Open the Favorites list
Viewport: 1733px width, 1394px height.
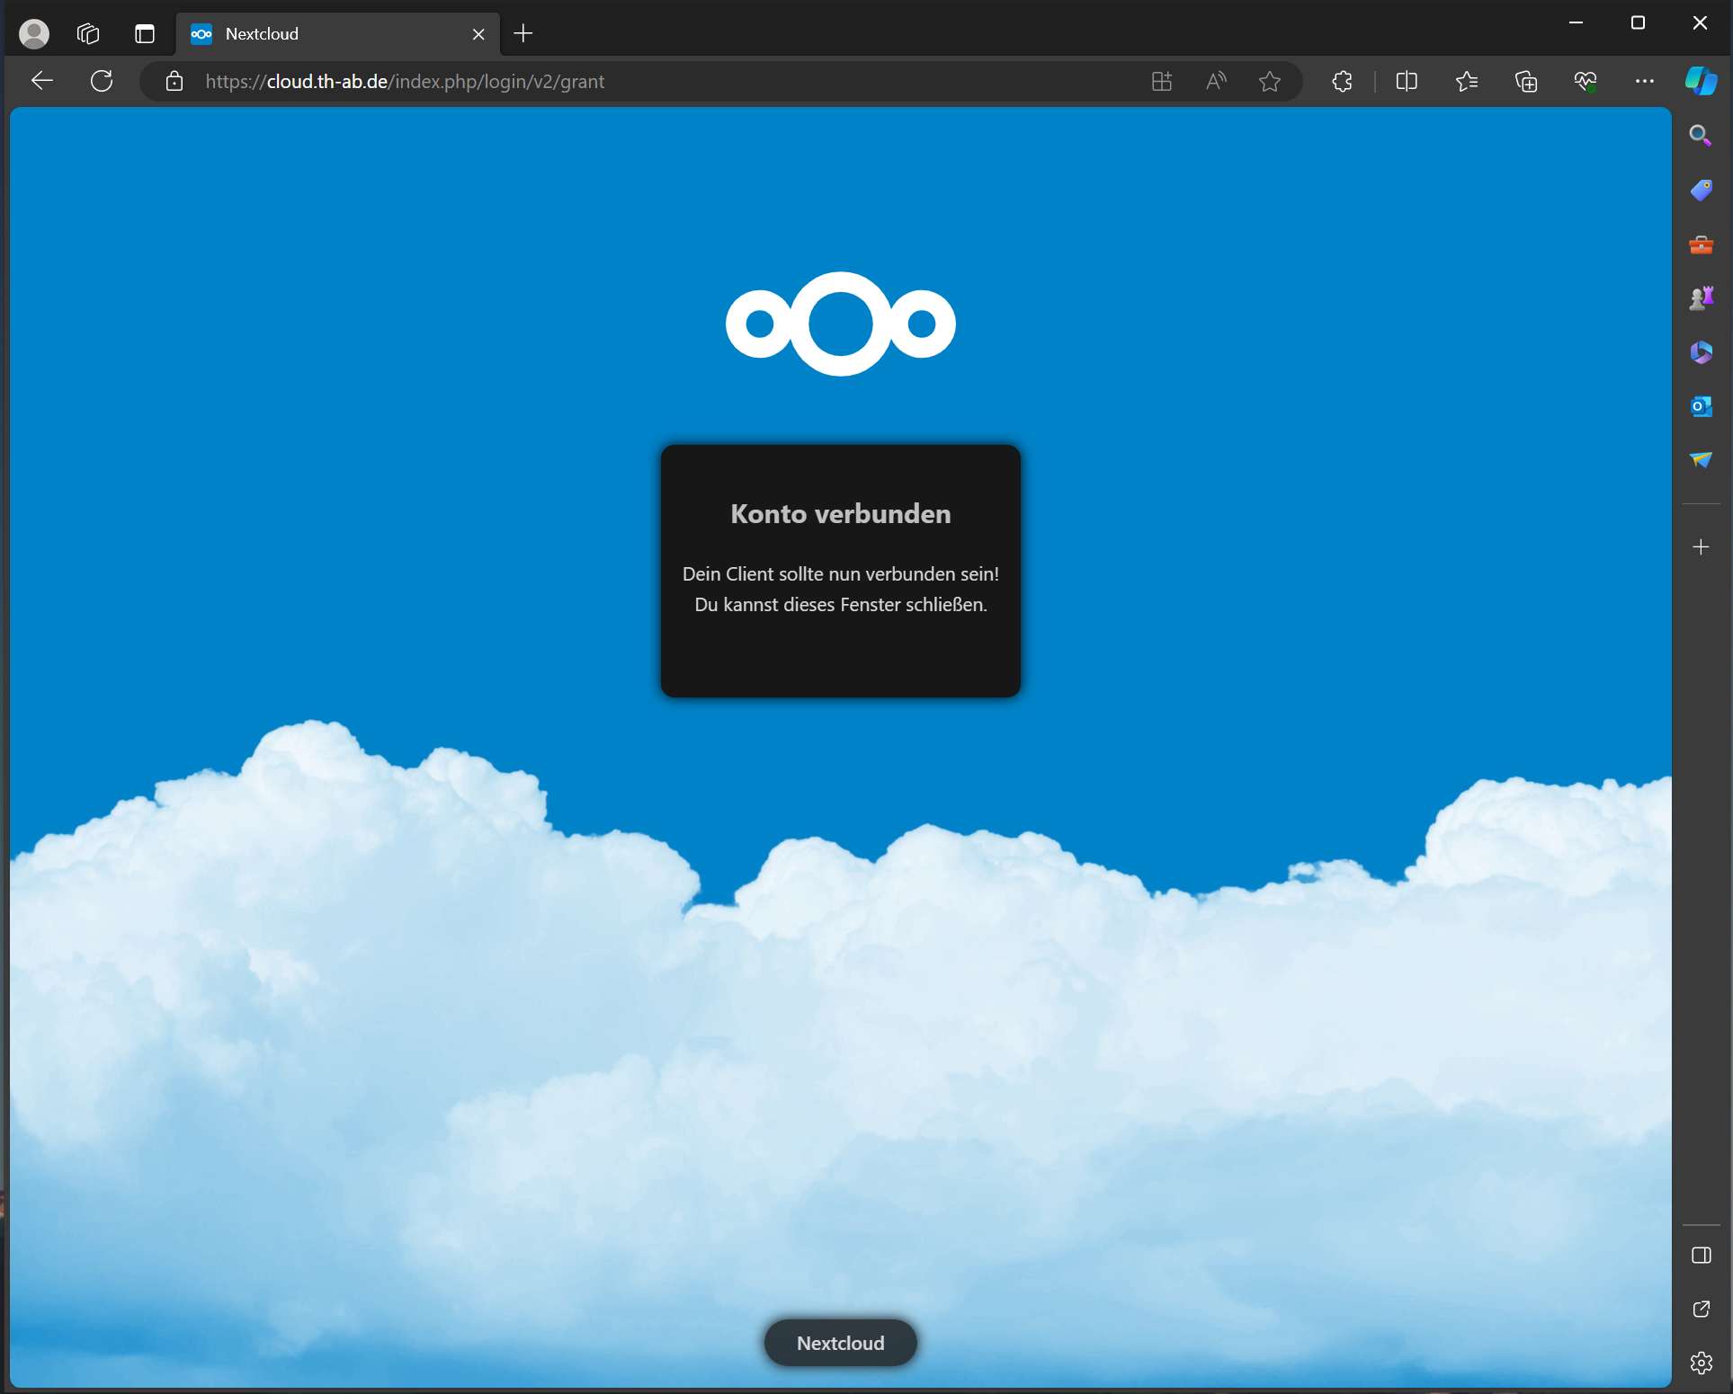point(1467,81)
